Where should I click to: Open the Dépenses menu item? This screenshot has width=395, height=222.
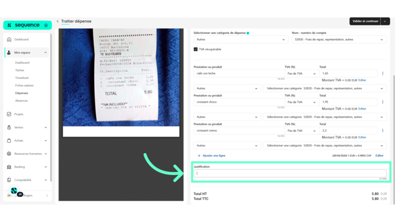(22, 93)
